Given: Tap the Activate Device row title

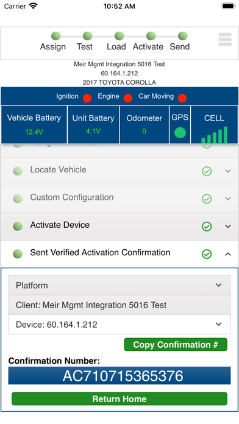Looking at the screenshot, I should (60, 225).
